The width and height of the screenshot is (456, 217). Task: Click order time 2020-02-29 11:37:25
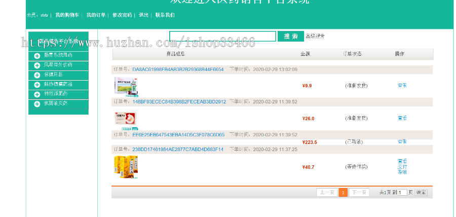pyautogui.click(x=275, y=150)
